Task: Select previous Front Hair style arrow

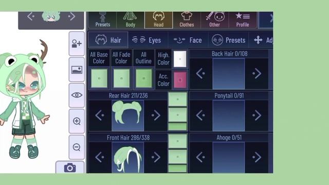Action: [100, 157]
